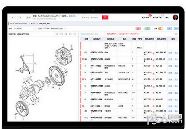Open the parts list menu with red badge
The height and width of the screenshot is (129, 186).
(x=145, y=18)
